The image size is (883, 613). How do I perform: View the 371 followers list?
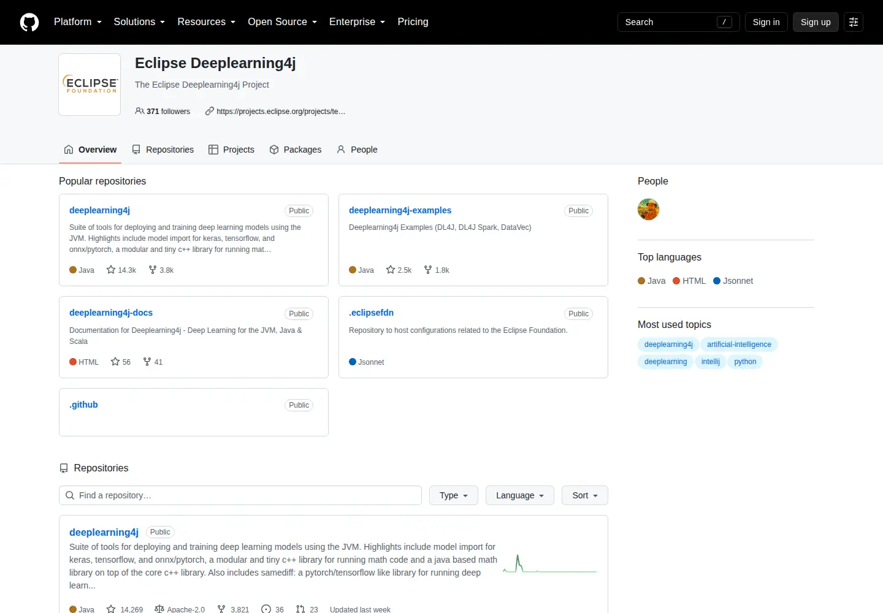162,112
